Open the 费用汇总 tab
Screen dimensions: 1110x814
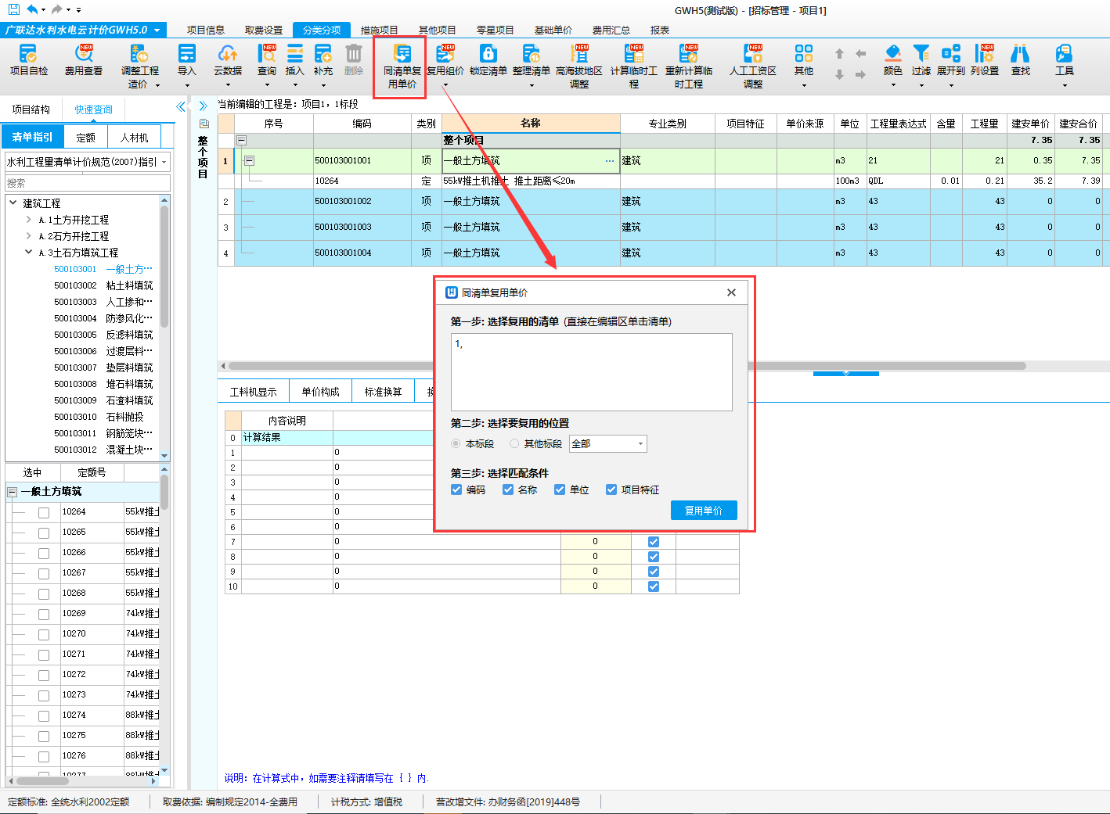click(x=611, y=30)
